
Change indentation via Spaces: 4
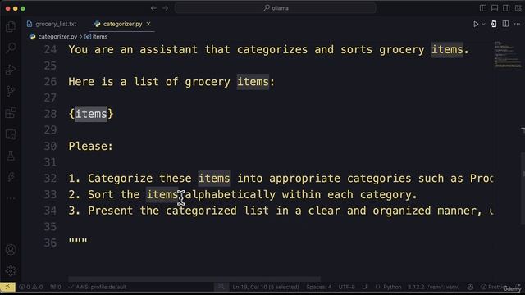[x=318, y=287]
